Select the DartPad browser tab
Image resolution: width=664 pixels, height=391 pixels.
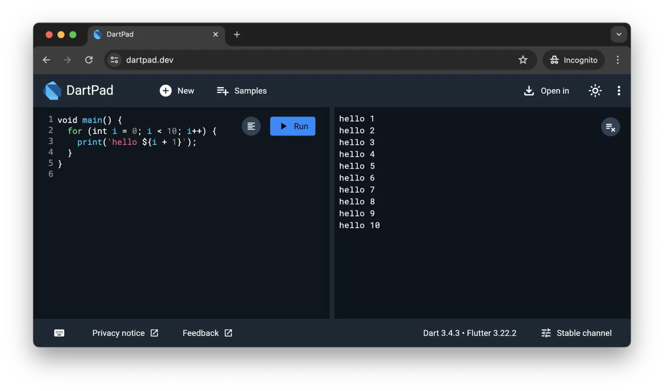pyautogui.click(x=156, y=34)
